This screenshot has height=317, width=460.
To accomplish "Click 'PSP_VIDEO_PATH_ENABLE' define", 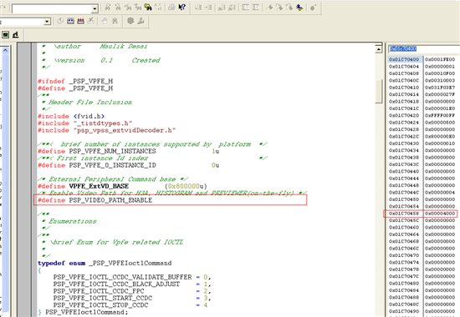I will coord(110,200).
